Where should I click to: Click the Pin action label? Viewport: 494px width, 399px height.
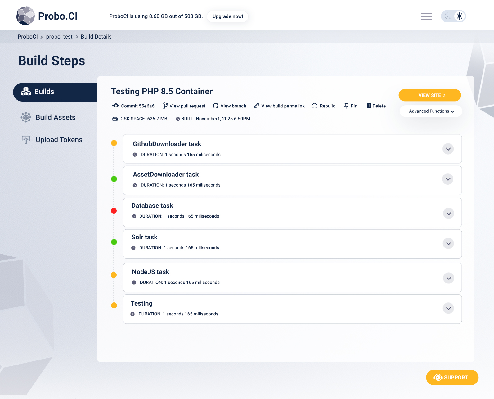point(354,106)
